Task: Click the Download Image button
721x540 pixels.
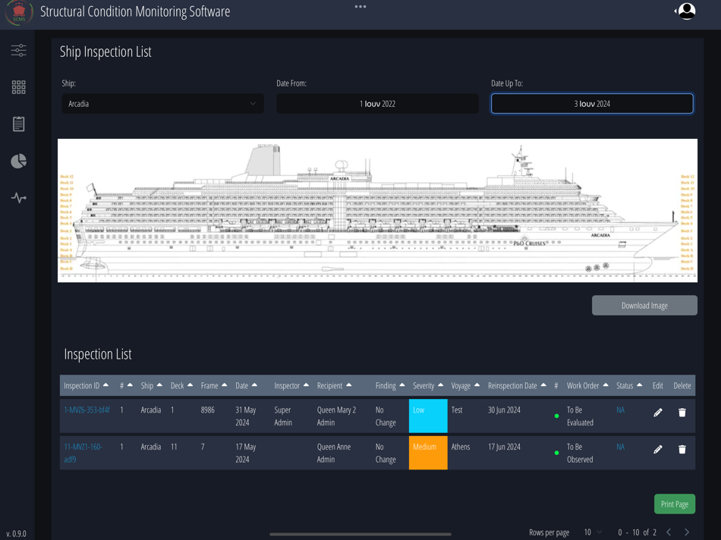Action: 644,305
